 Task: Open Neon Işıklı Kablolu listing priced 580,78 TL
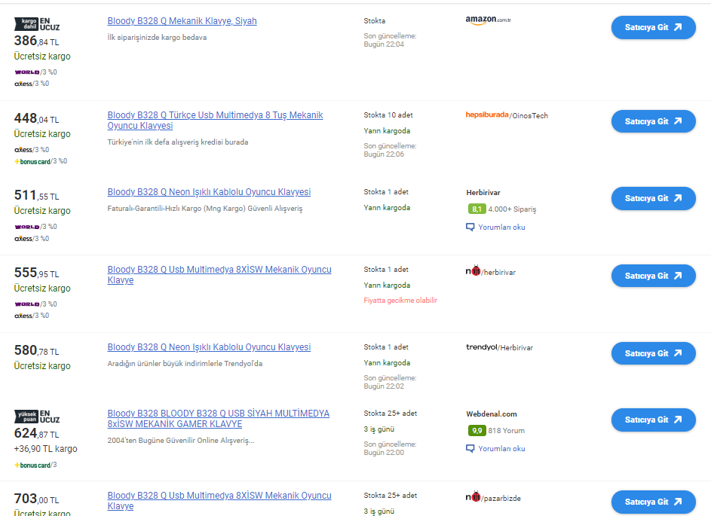[x=209, y=347]
